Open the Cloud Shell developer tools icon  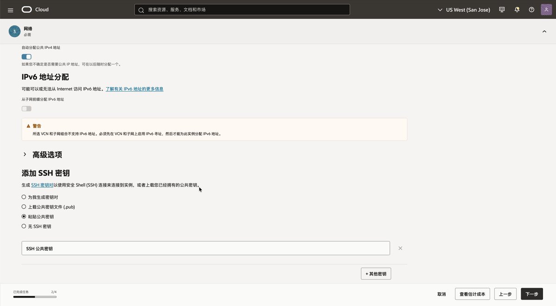(502, 10)
